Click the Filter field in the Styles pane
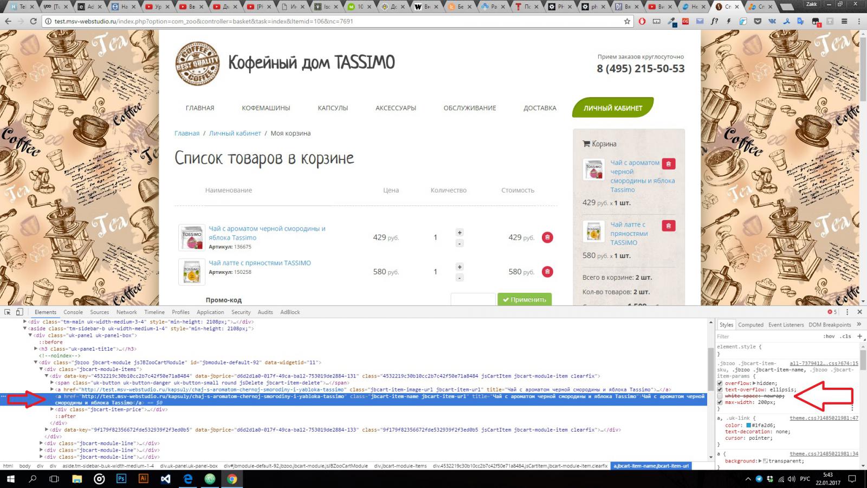867x488 pixels. (764, 336)
